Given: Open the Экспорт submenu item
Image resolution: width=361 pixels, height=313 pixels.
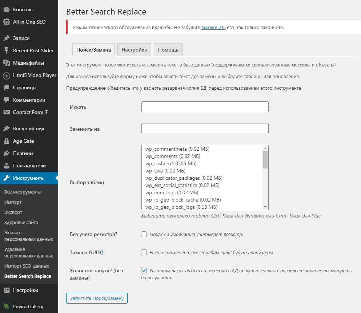Looking at the screenshot, I should click(x=13, y=212).
